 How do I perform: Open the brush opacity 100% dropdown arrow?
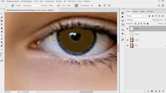tap(54, 6)
